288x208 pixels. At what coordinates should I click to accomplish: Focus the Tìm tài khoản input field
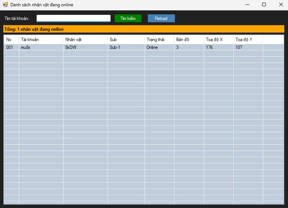[74, 19]
